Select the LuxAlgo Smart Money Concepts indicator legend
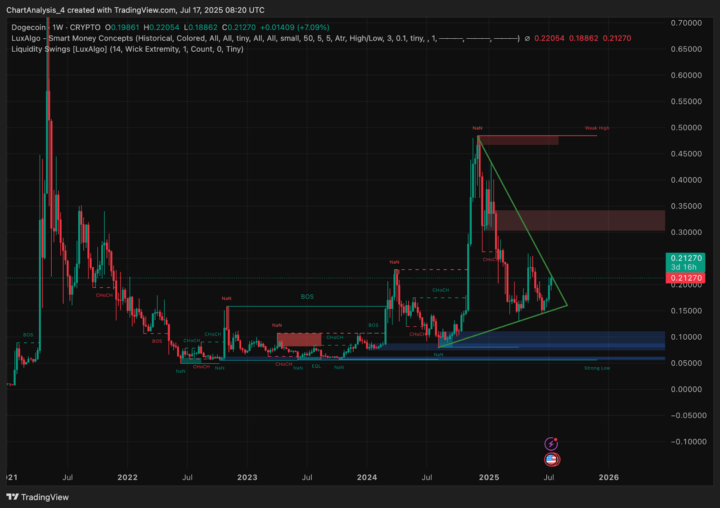This screenshot has height=508, width=720. pos(265,38)
